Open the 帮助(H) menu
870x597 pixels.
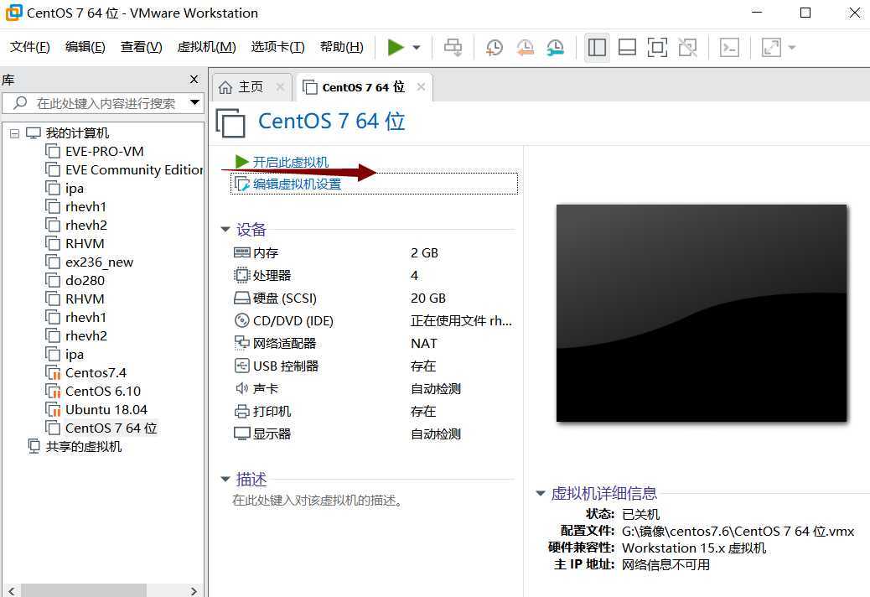pos(342,47)
